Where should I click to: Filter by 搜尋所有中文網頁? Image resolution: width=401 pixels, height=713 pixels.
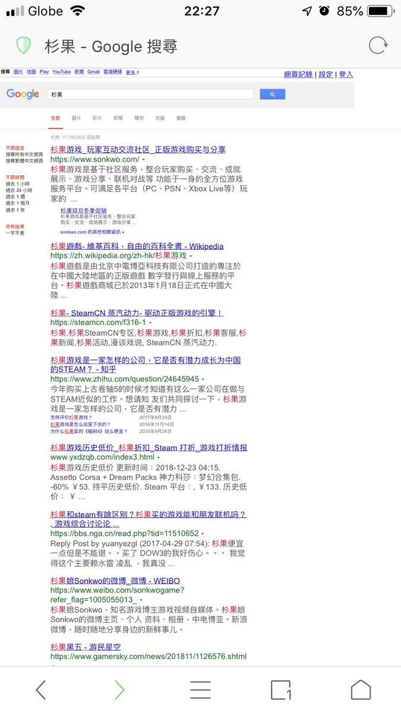(x=24, y=154)
